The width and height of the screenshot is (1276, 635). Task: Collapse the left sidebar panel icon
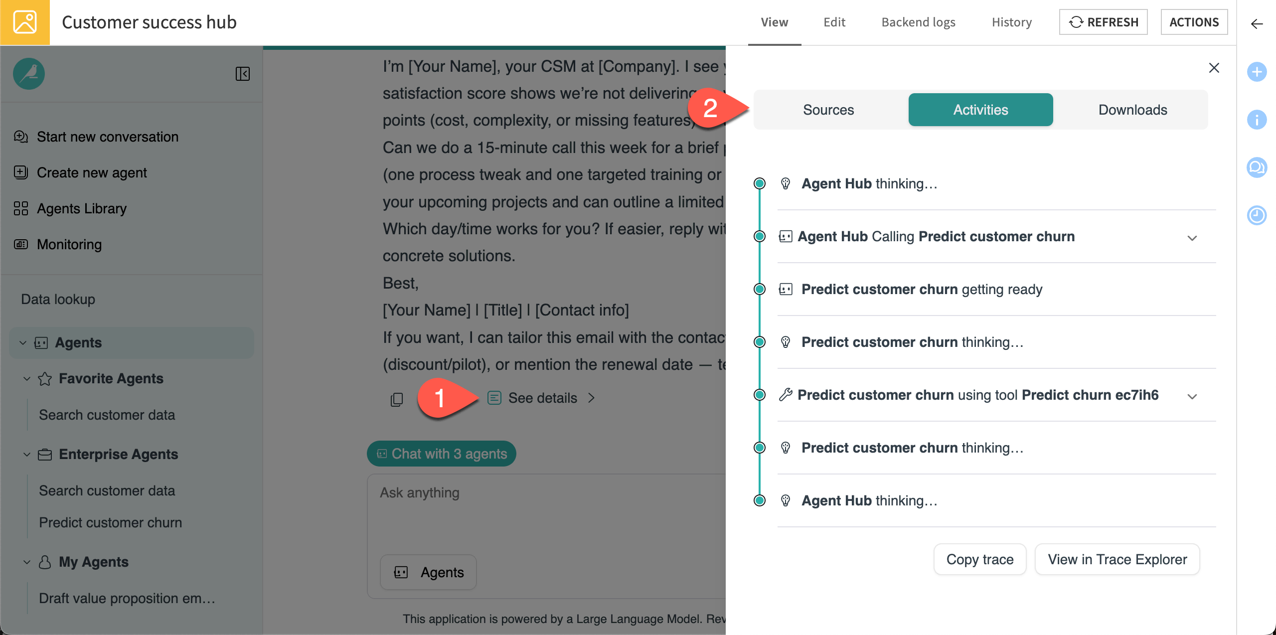pyautogui.click(x=242, y=74)
